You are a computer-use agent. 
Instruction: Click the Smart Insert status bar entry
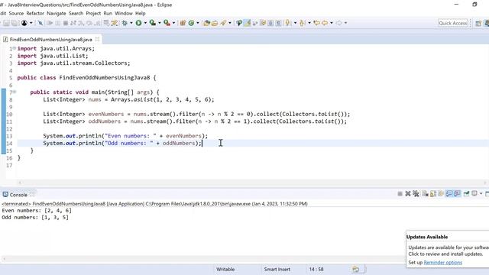click(x=277, y=269)
